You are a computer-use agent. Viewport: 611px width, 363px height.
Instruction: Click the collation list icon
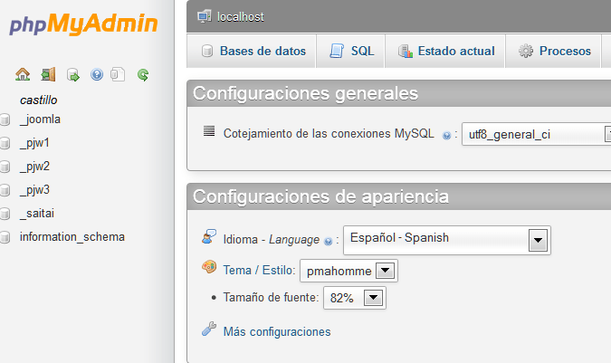pos(209,131)
